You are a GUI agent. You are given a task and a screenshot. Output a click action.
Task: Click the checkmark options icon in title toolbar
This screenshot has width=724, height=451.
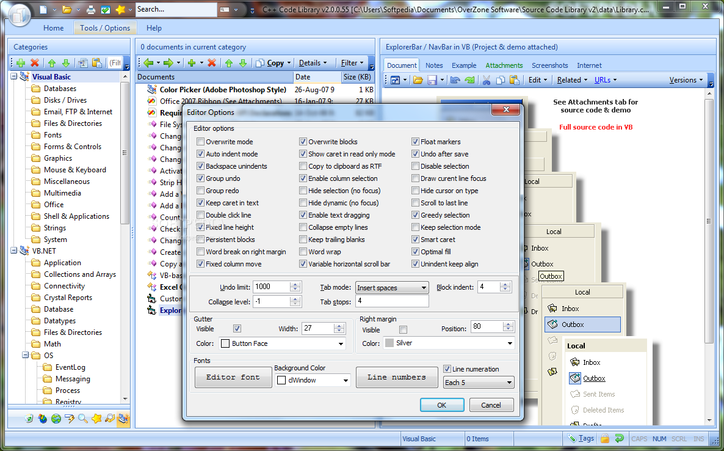click(105, 9)
